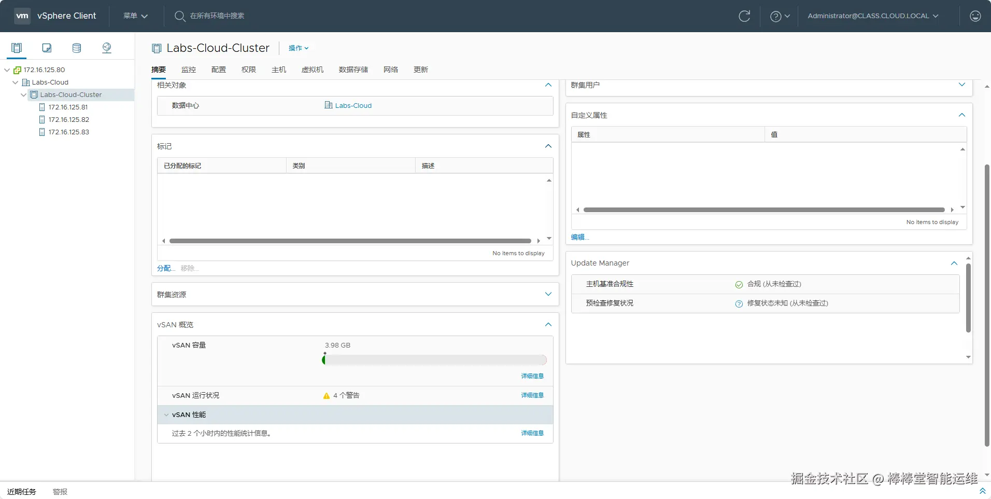Click the 自定义属性 table horizontal scrollbar
This screenshot has width=991, height=499.
click(x=764, y=210)
